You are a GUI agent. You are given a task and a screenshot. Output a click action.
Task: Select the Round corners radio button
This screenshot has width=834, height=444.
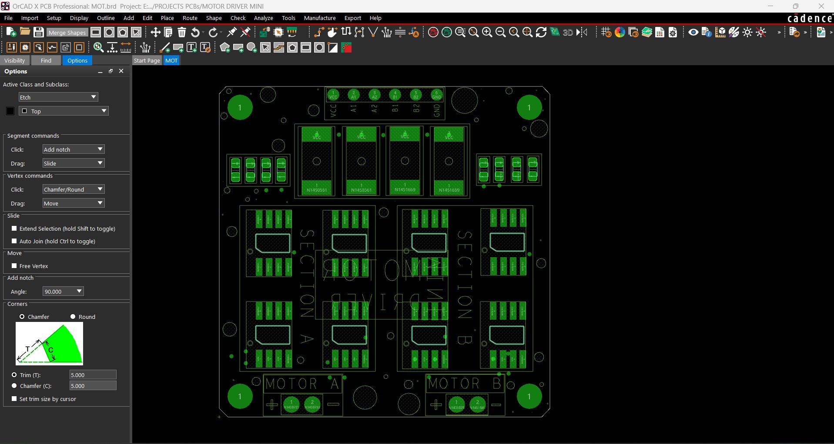(x=73, y=317)
